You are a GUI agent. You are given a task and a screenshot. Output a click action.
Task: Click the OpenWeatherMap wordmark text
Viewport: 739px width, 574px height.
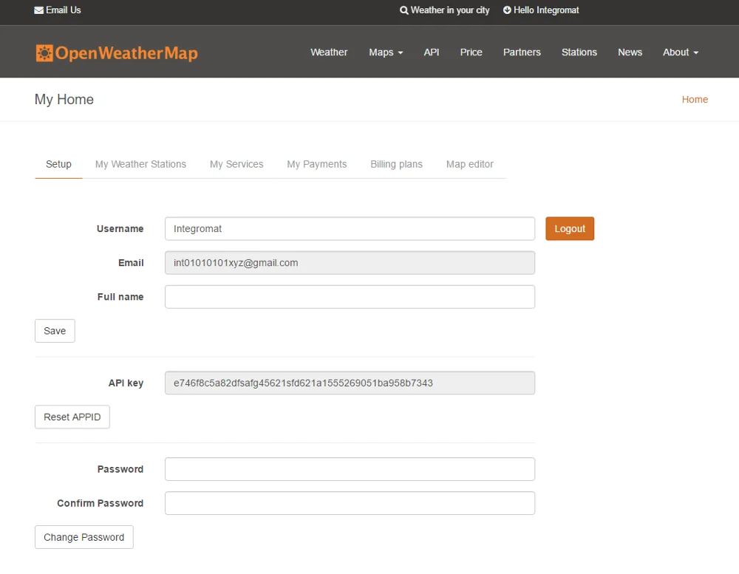click(x=126, y=53)
